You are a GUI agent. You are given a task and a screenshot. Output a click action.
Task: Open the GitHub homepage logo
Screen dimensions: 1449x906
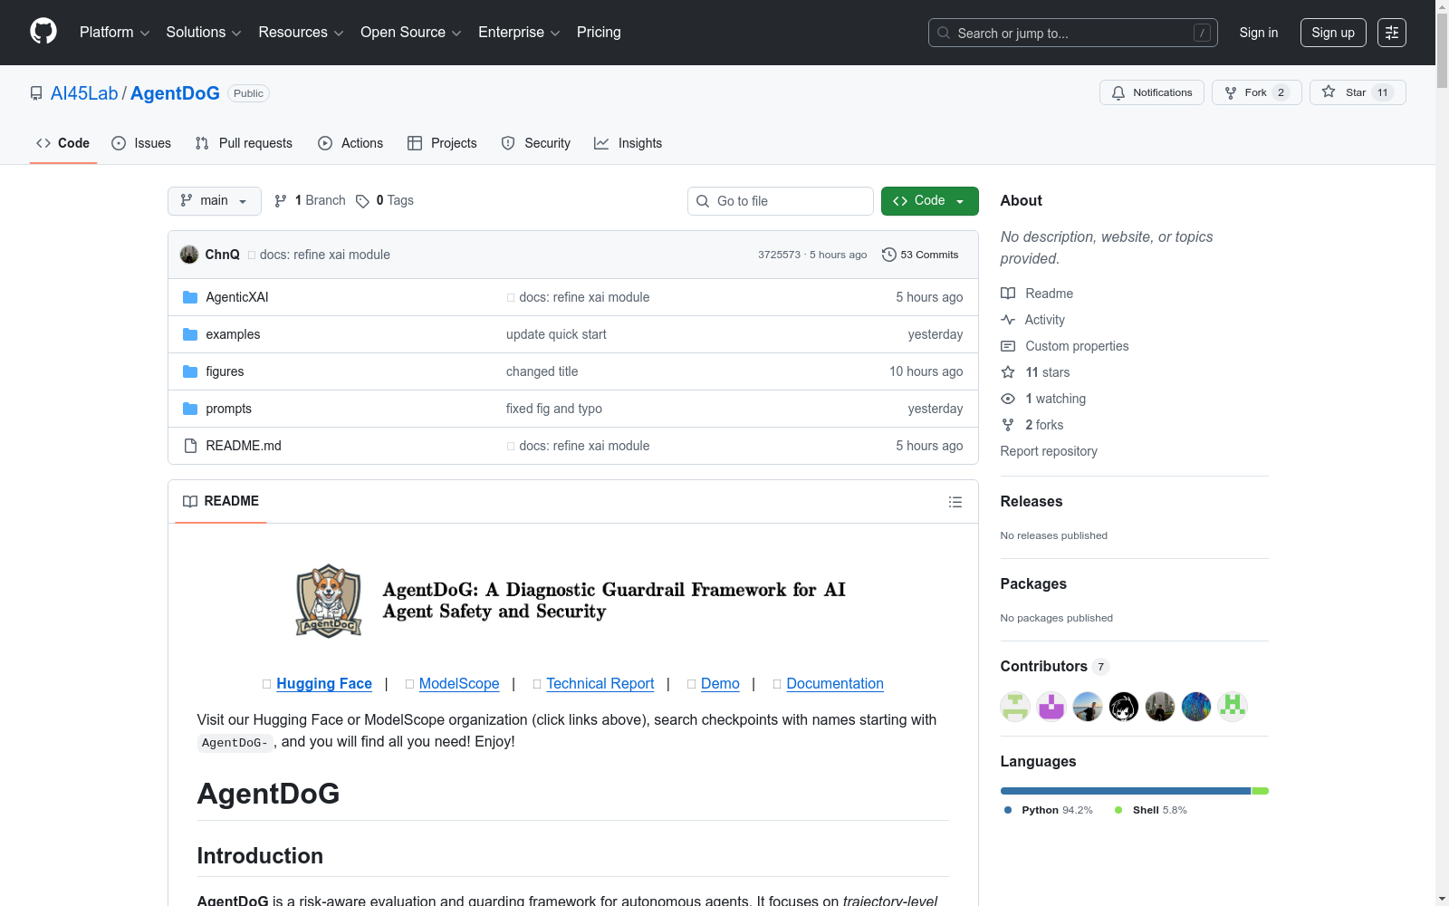tap(43, 32)
